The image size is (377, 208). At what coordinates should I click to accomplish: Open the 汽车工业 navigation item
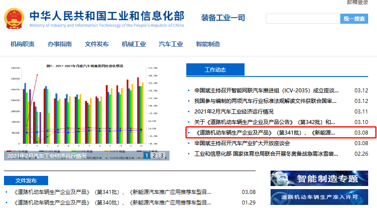[x=171, y=44]
